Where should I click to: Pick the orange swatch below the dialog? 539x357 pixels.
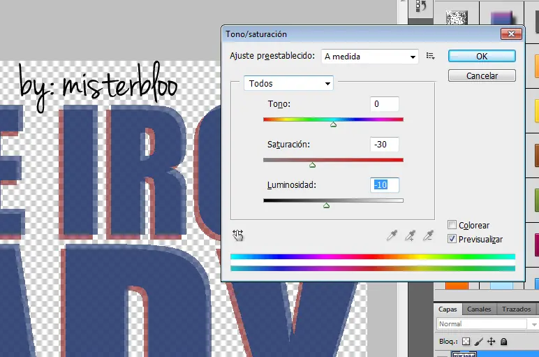[457, 286]
